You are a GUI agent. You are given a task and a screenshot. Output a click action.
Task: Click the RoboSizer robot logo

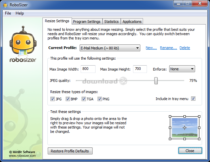pos(23,43)
